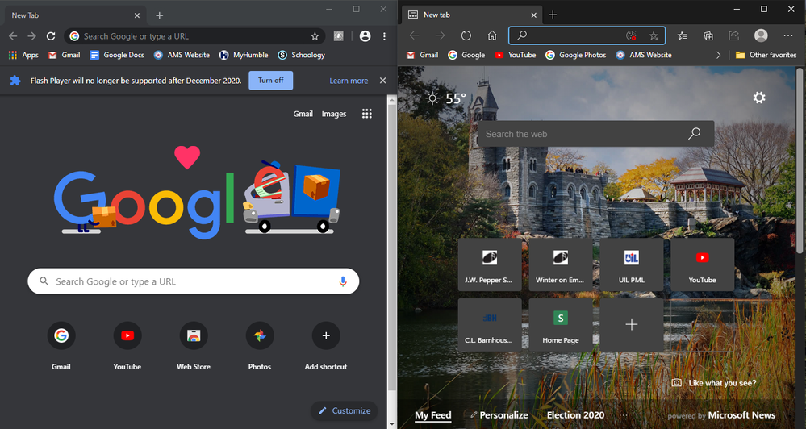Expand hidden favorites chevron in Edge
The image size is (806, 429).
tap(718, 55)
